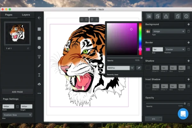Image resolution: width=192 pixels, height=128 pixels.
Task: Click the 81% zoom level value
Action: [x=154, y=119]
